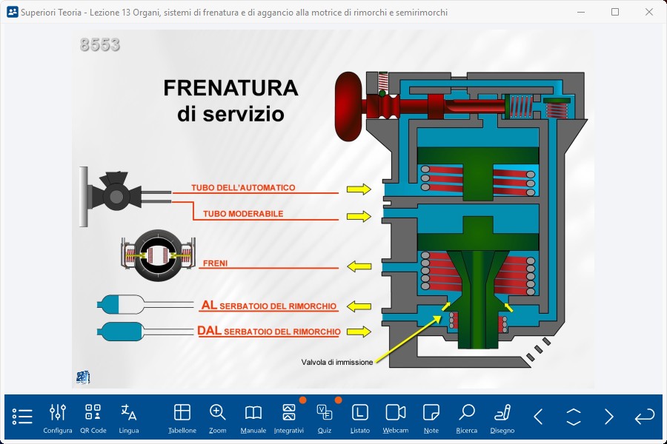Click the return back arrow
Screen dimensions: 667x444
click(x=644, y=417)
